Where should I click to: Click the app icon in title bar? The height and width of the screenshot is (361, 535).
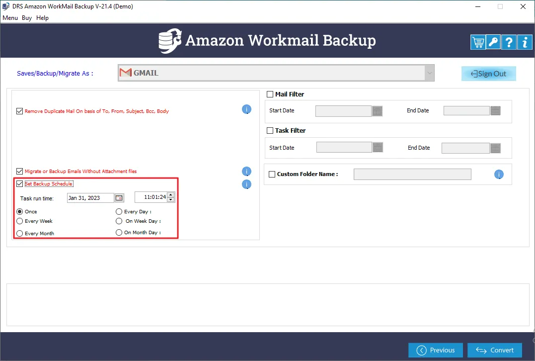click(x=6, y=6)
